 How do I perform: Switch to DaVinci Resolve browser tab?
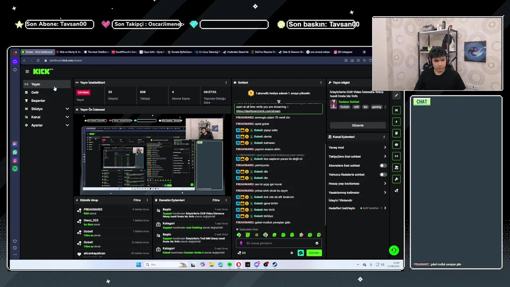point(263,52)
